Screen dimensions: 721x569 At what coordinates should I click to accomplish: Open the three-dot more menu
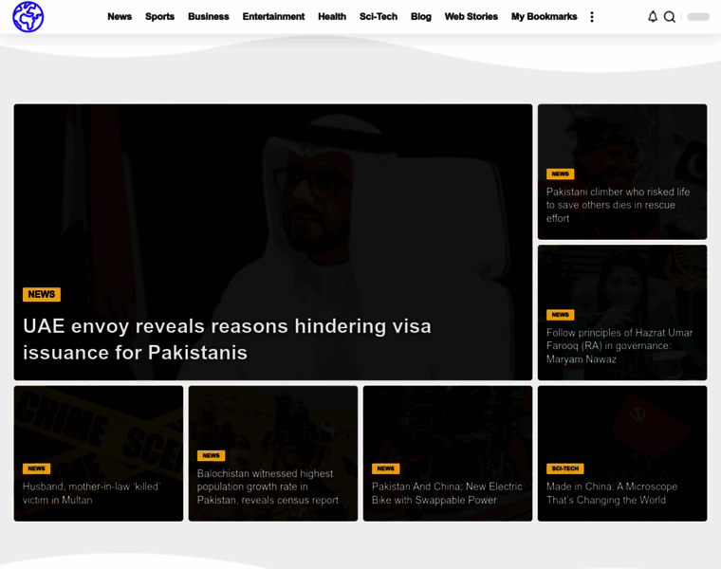(x=592, y=17)
